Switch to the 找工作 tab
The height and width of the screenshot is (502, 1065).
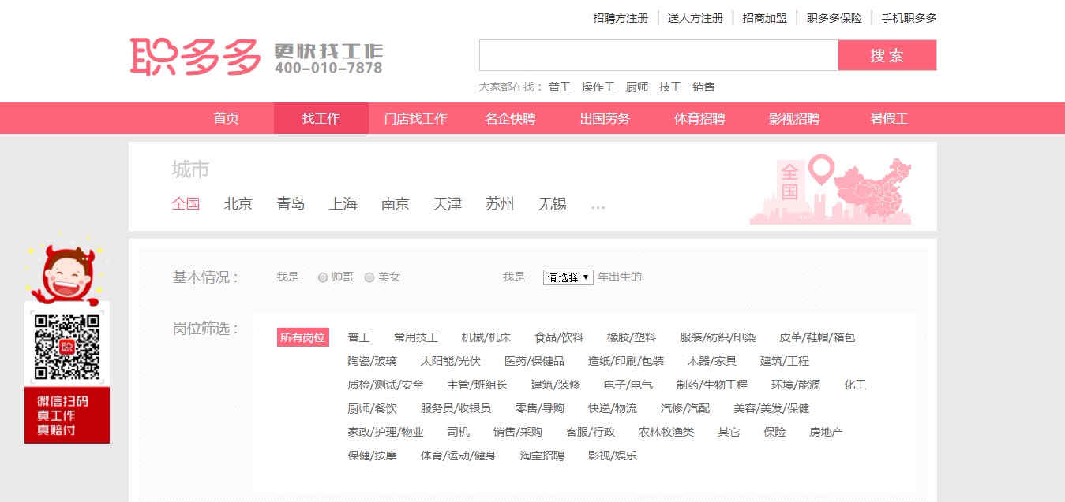tap(321, 117)
